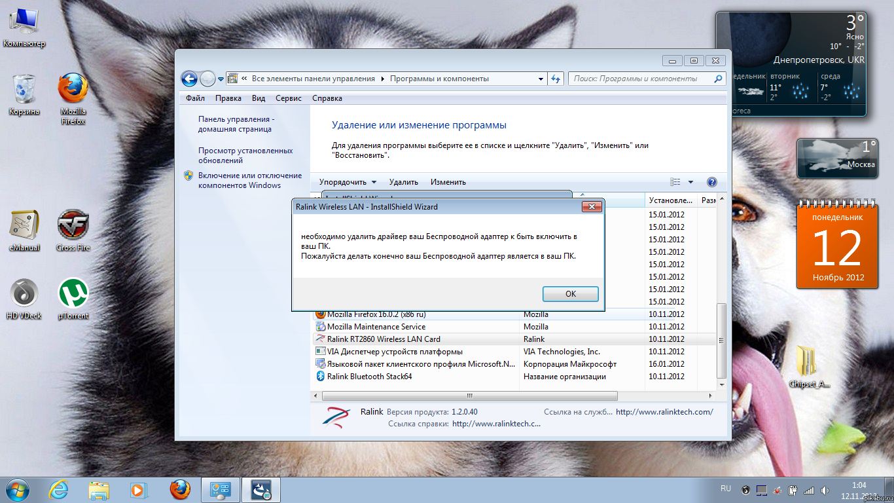Open the Справка menu
The width and height of the screenshot is (894, 503).
[327, 98]
